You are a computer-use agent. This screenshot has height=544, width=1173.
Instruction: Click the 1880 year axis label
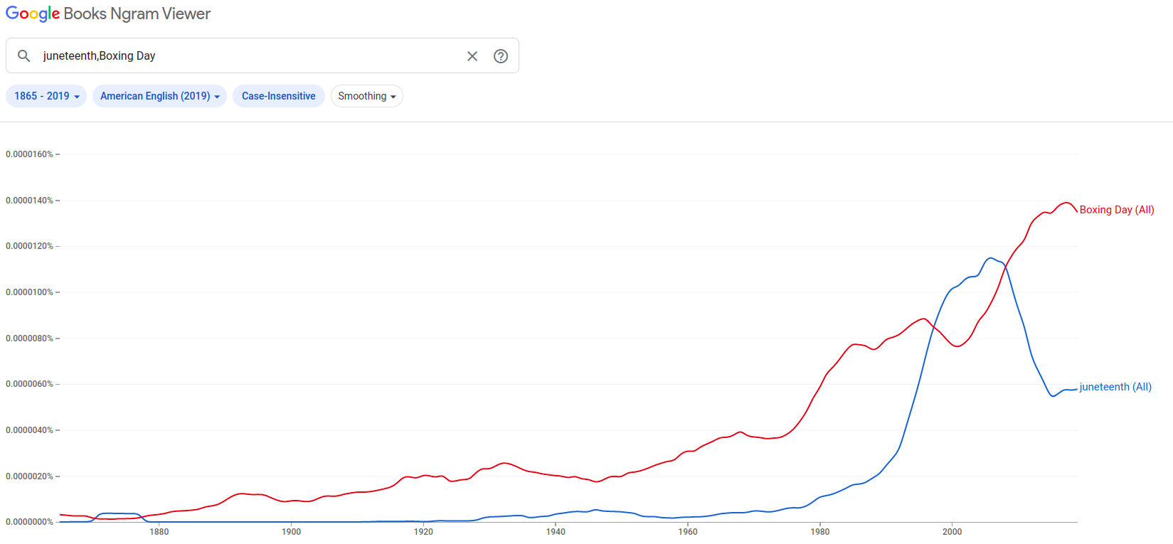tap(159, 532)
